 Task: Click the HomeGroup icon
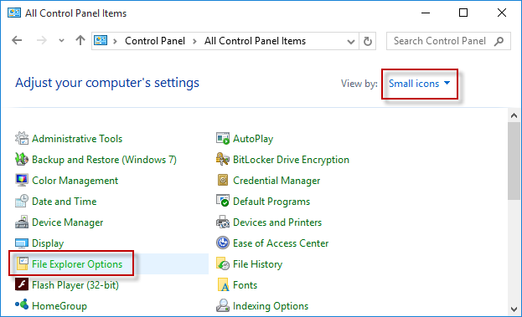coord(22,304)
